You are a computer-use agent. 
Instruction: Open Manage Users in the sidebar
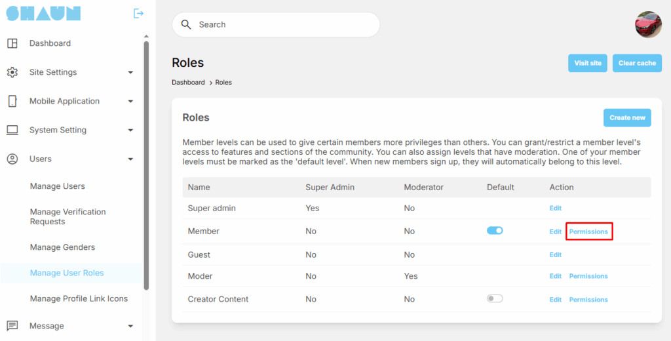58,186
